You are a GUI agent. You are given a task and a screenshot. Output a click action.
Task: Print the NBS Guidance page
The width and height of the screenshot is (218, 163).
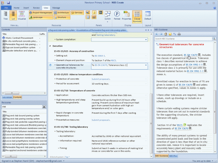click(x=179, y=34)
